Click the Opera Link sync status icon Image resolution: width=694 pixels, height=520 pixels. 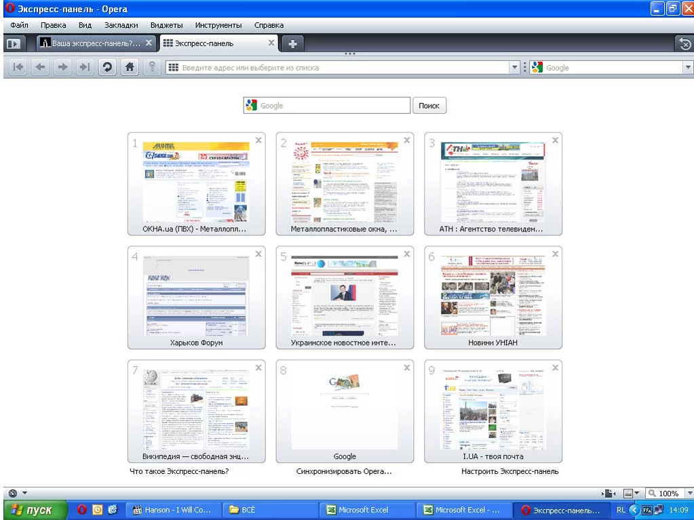tap(13, 493)
